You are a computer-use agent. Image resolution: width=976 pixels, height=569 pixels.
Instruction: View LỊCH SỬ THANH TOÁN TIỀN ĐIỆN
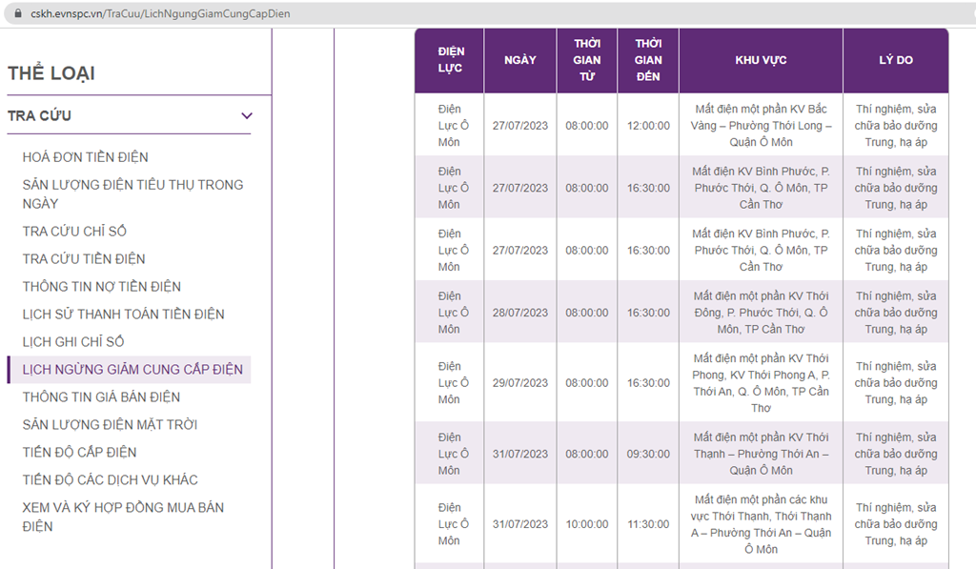pyautogui.click(x=124, y=315)
